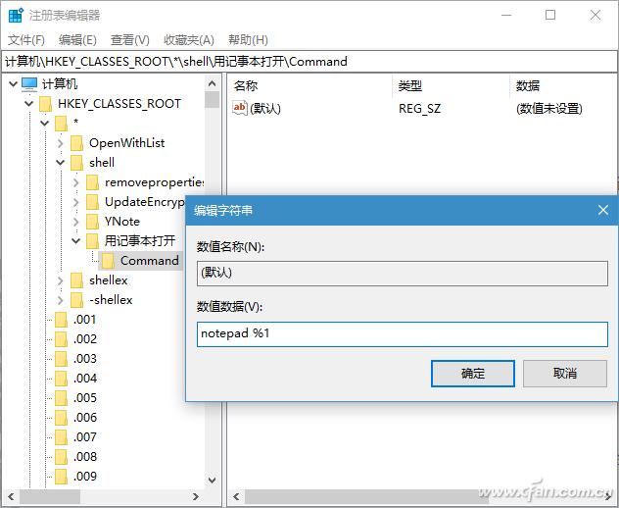Collapse the 用记事本打开 key node

[x=76, y=241]
